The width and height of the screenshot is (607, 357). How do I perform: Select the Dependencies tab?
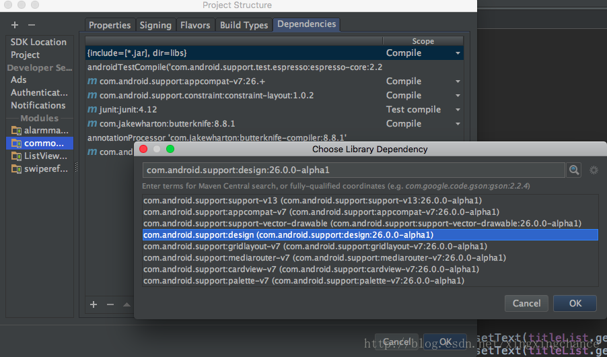307,24
